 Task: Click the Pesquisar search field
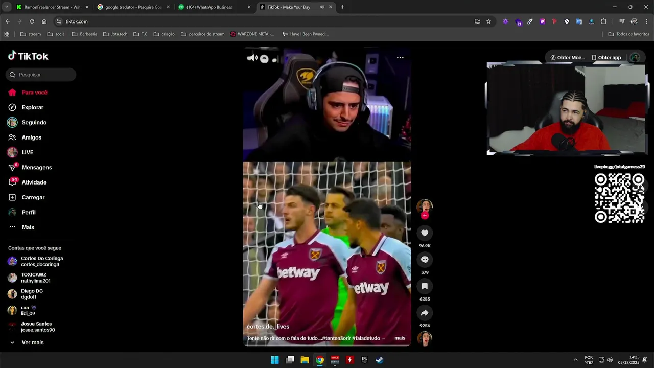pos(41,75)
